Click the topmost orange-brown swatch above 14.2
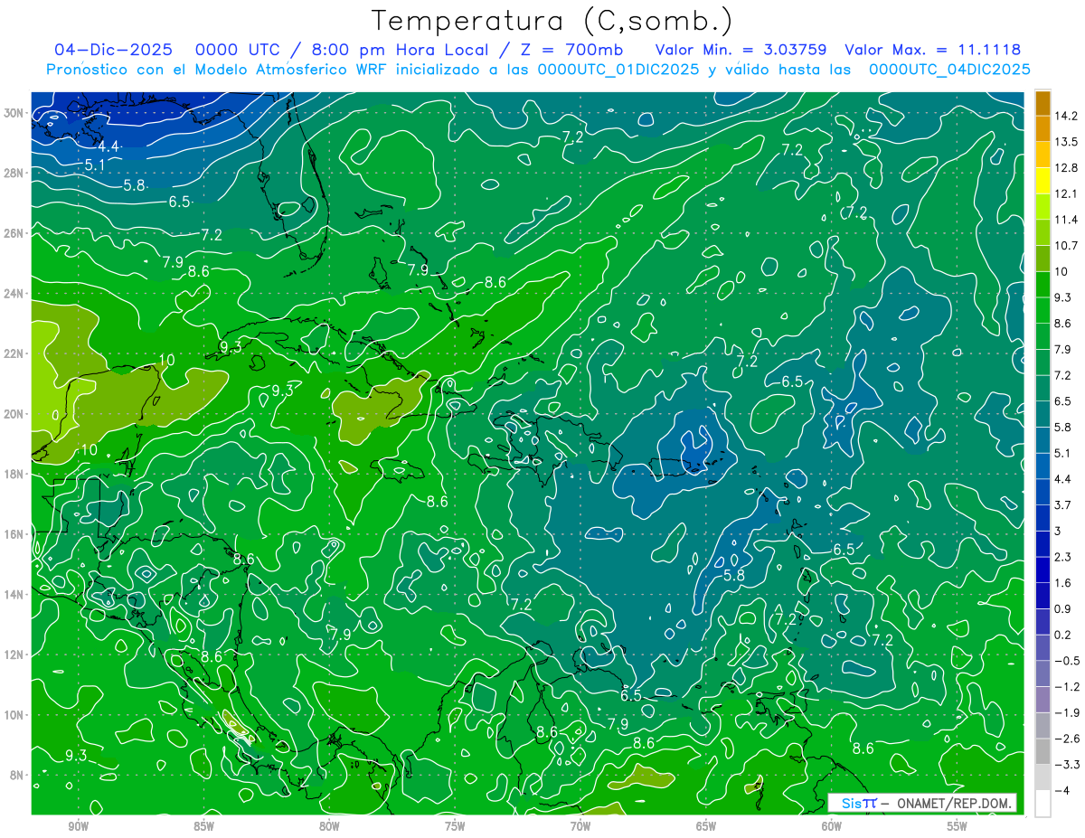The image size is (1085, 838). coord(1043,103)
